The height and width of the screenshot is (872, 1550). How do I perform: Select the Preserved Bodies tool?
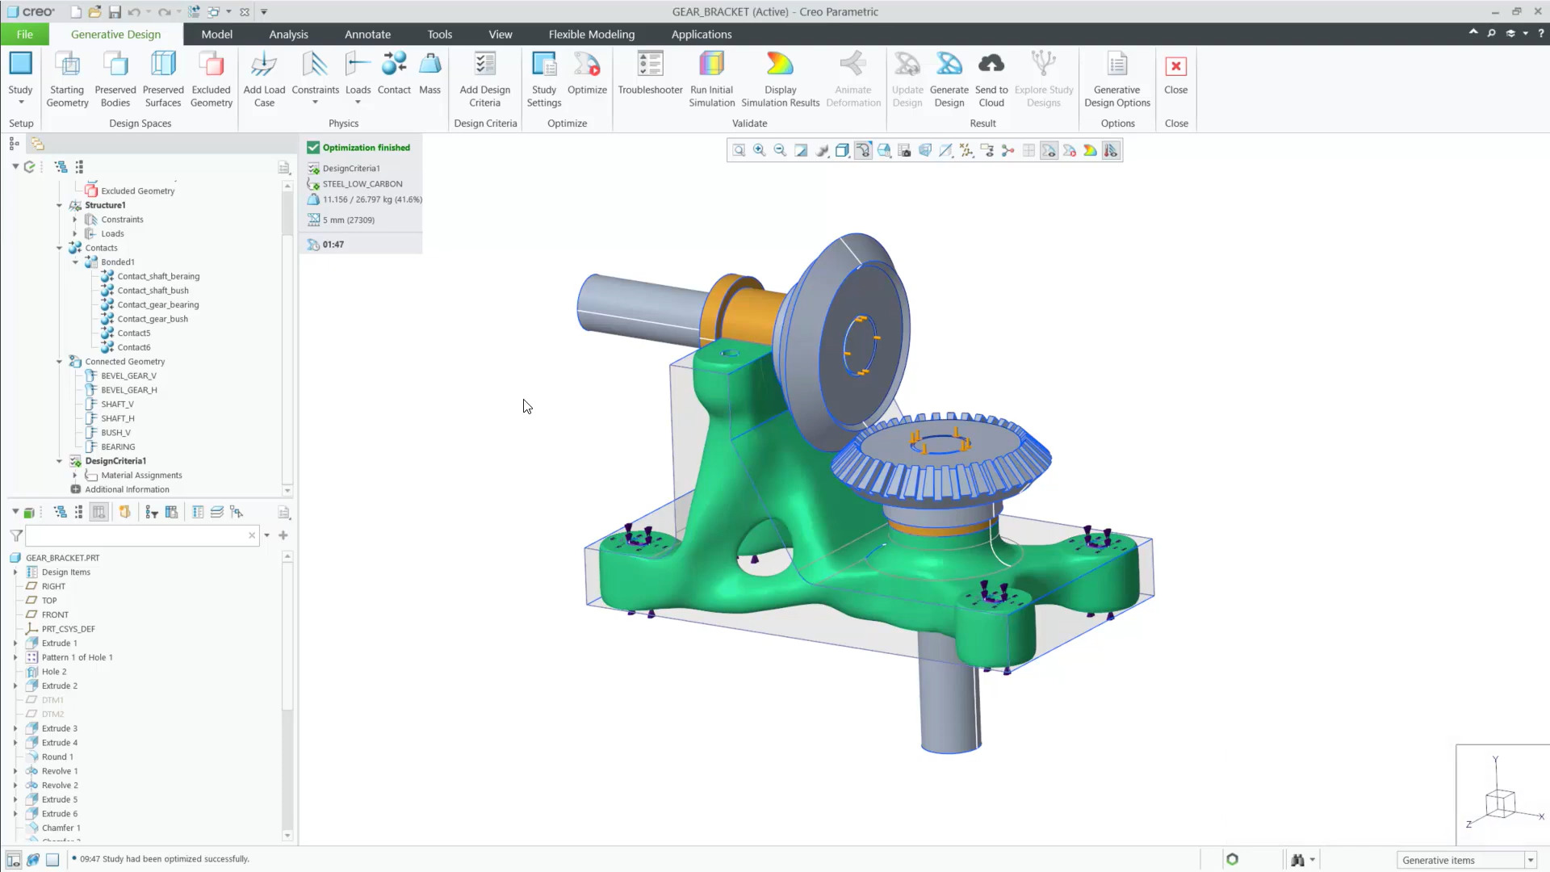tap(115, 78)
